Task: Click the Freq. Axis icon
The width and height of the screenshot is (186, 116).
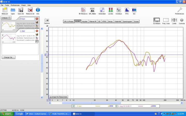Action: [166, 21]
